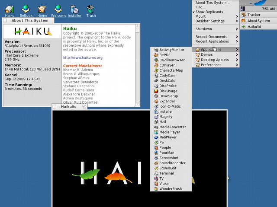
Task: Launch Mail from the menu
Action: point(171,122)
